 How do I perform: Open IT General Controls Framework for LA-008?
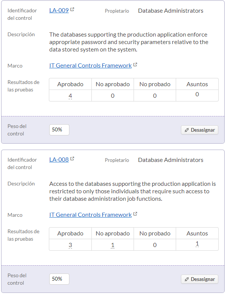click(x=90, y=215)
